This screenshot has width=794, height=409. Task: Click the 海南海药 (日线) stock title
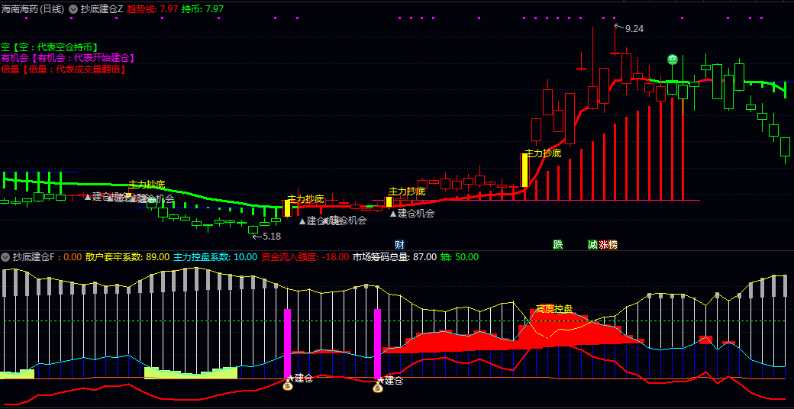coord(32,9)
